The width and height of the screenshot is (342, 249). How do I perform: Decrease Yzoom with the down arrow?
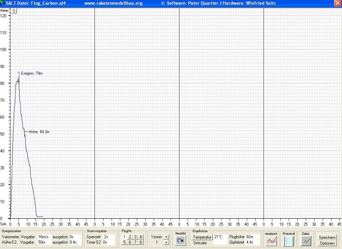pos(166,242)
